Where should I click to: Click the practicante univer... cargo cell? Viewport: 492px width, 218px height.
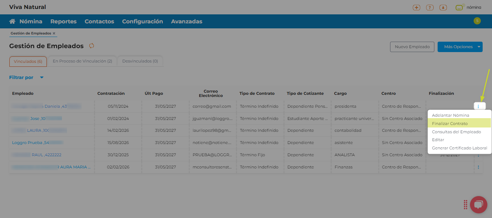355,119
